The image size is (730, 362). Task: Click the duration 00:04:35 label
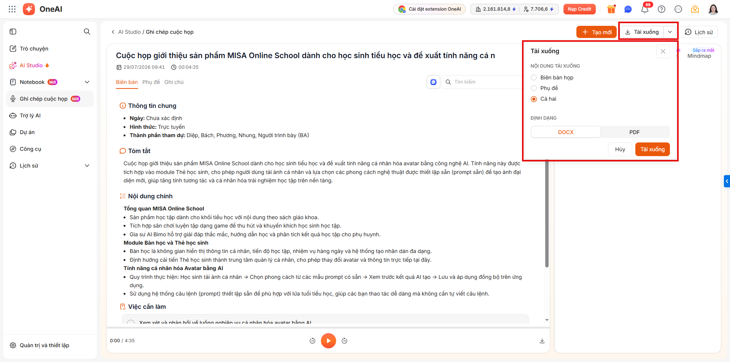185,67
